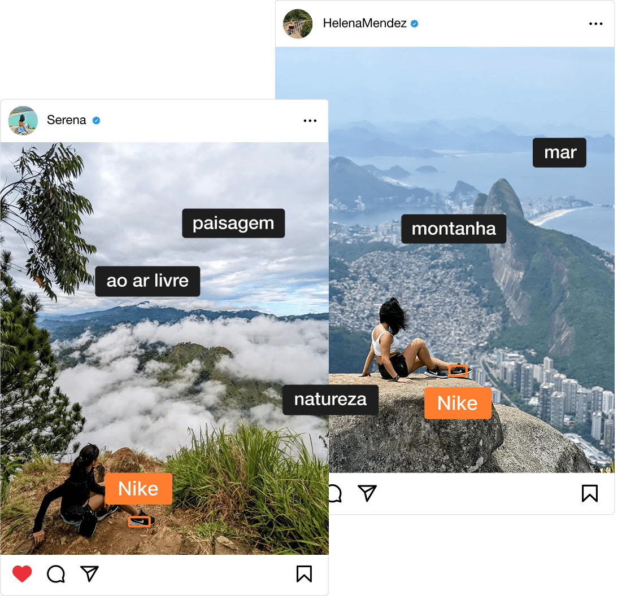Select the orange Nike tag on Serena's photo
This screenshot has width=622, height=596.
click(138, 489)
